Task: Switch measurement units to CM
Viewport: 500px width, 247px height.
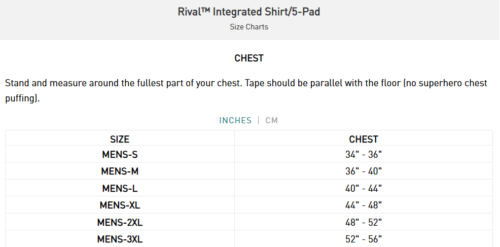Action: (272, 120)
